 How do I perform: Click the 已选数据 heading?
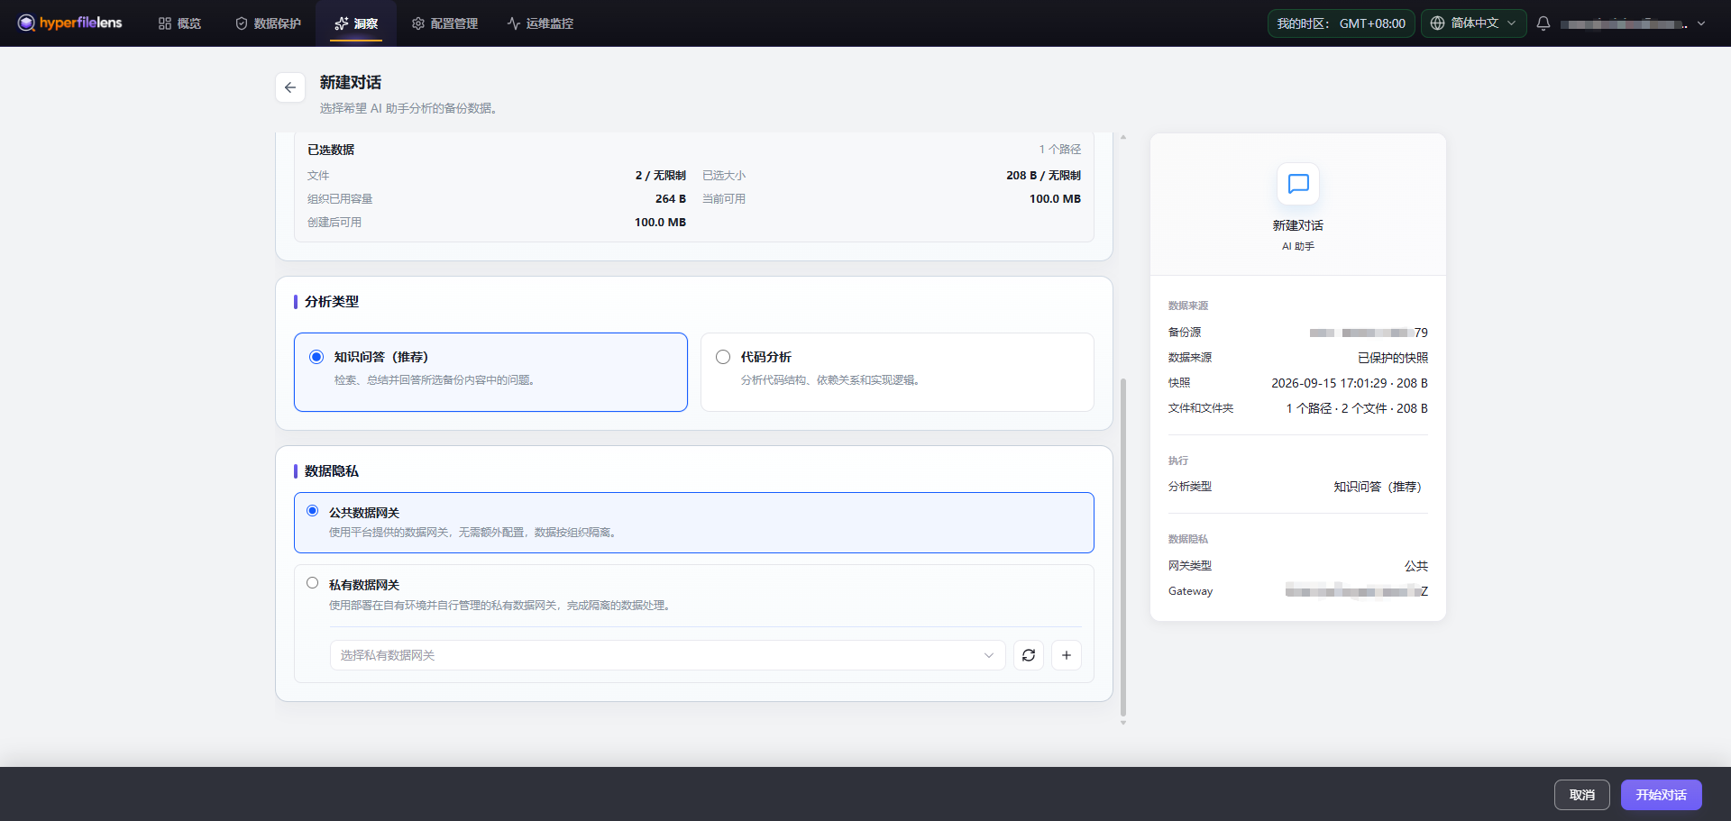[331, 150]
